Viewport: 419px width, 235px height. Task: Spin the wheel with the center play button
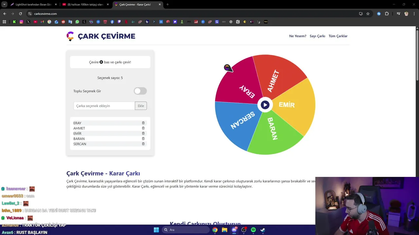265,105
